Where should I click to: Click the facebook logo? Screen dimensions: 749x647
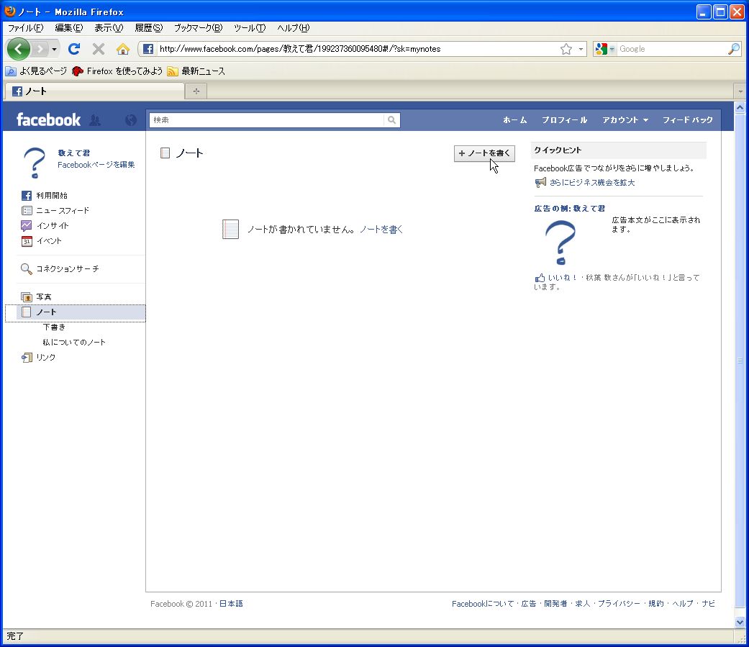pyautogui.click(x=48, y=119)
